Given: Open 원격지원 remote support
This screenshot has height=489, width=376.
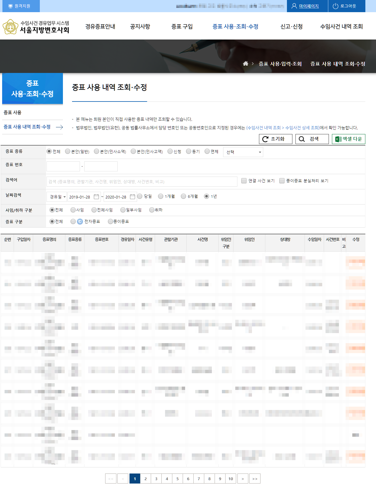Looking at the screenshot, I should click(20, 6).
